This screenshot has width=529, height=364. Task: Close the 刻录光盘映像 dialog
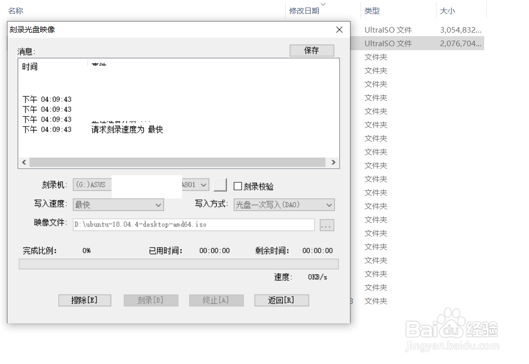[x=339, y=30]
